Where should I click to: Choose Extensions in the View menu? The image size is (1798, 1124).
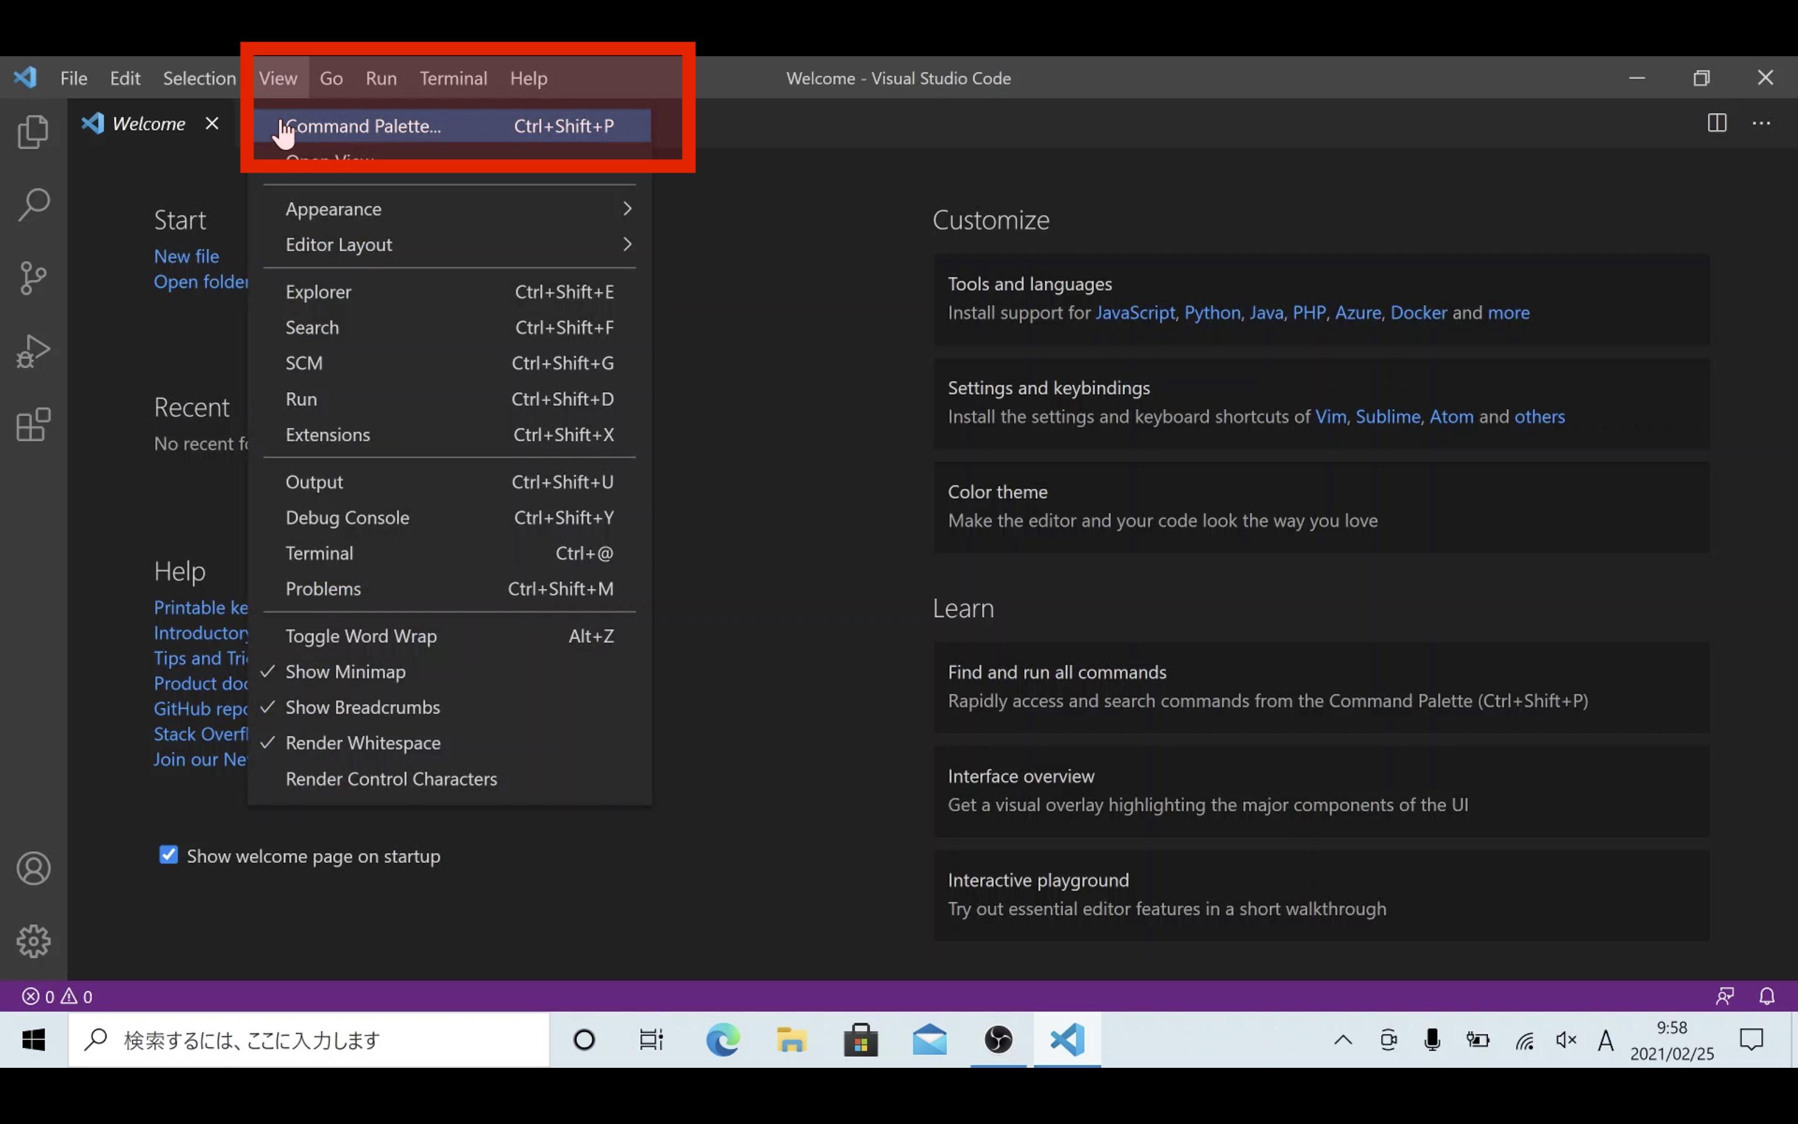pyautogui.click(x=449, y=435)
